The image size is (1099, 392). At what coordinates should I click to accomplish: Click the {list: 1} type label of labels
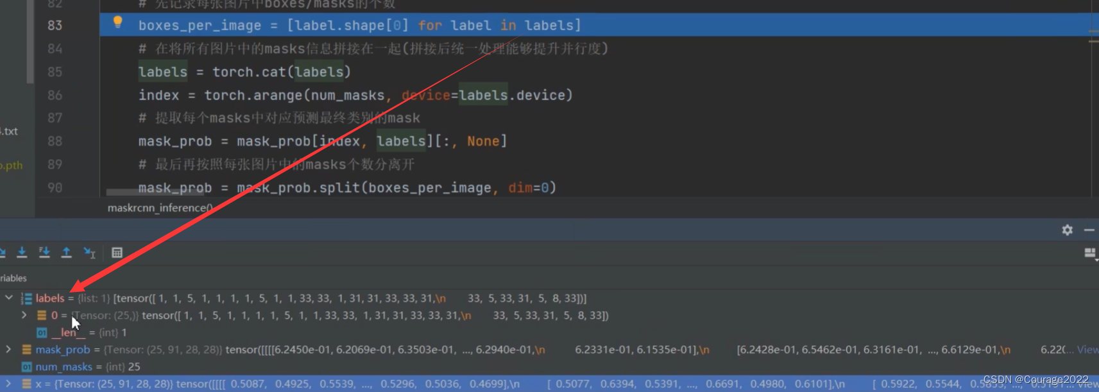(94, 298)
